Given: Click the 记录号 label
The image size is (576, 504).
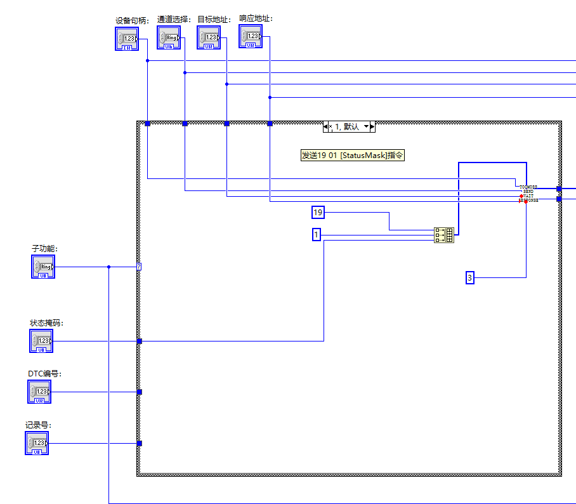Looking at the screenshot, I should (x=39, y=425).
